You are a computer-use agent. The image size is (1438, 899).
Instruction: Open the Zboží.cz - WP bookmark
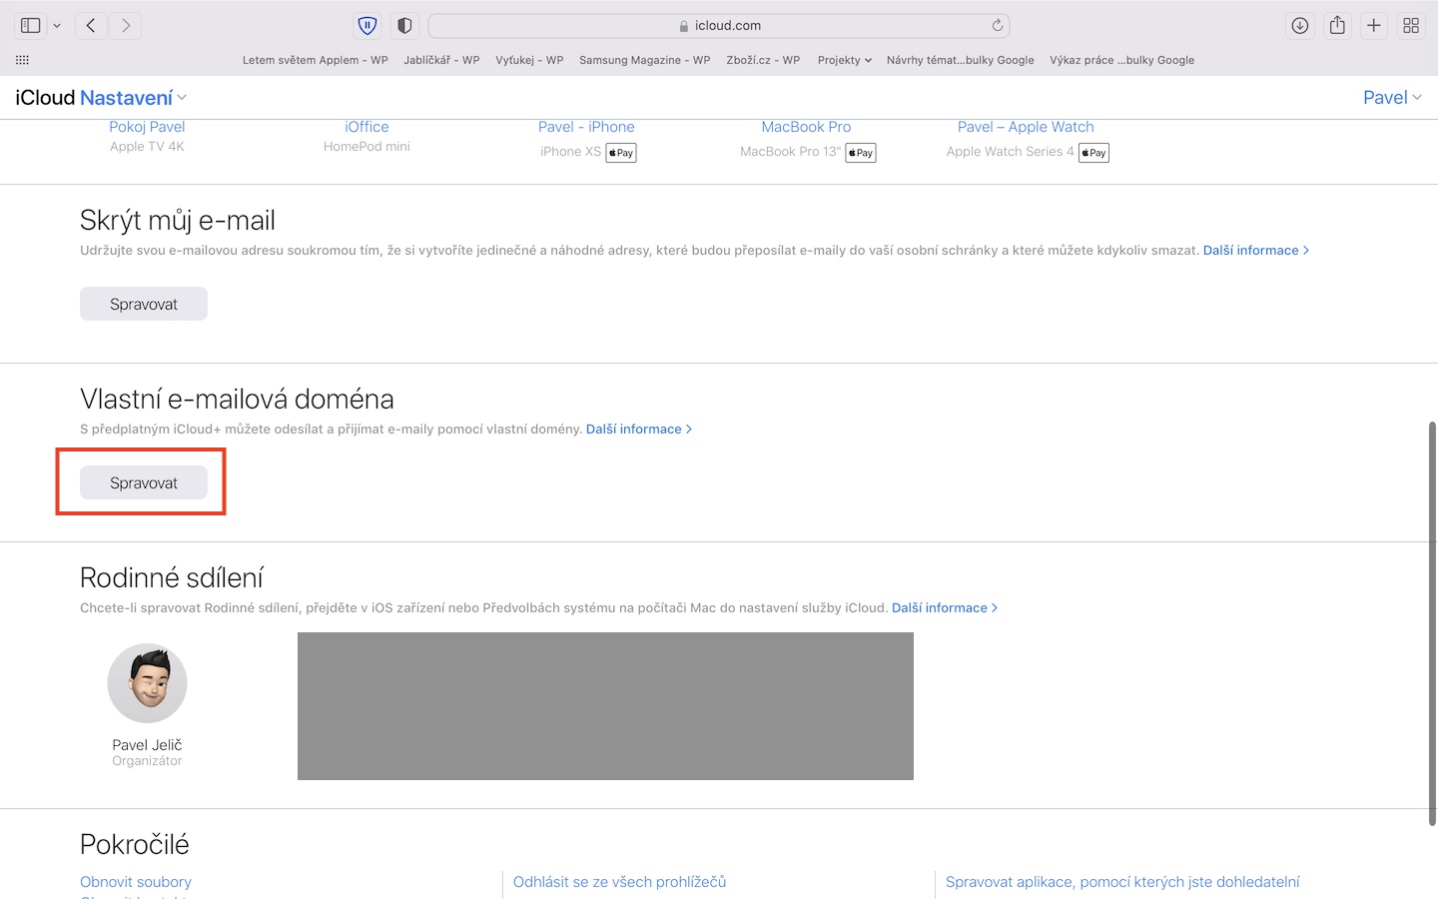click(x=763, y=60)
